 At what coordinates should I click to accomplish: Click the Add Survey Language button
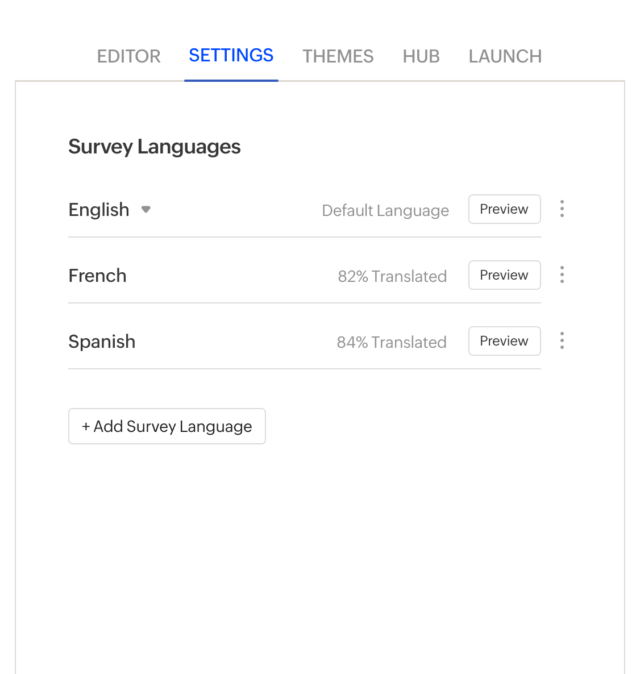tap(167, 426)
